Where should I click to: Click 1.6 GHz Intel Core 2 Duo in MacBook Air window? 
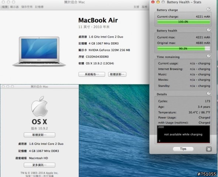106,37
